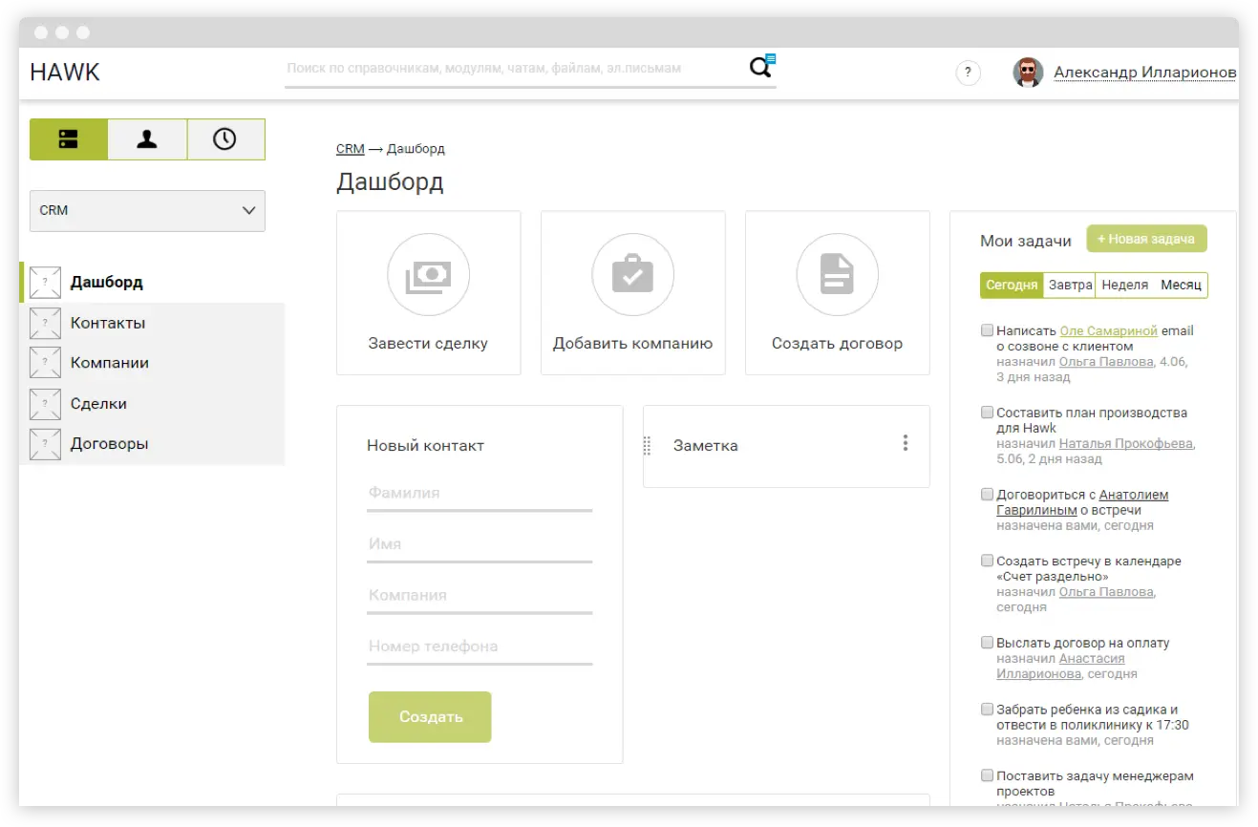The width and height of the screenshot is (1258, 827).
Task: Click the Создать договор label
Action: tap(837, 344)
